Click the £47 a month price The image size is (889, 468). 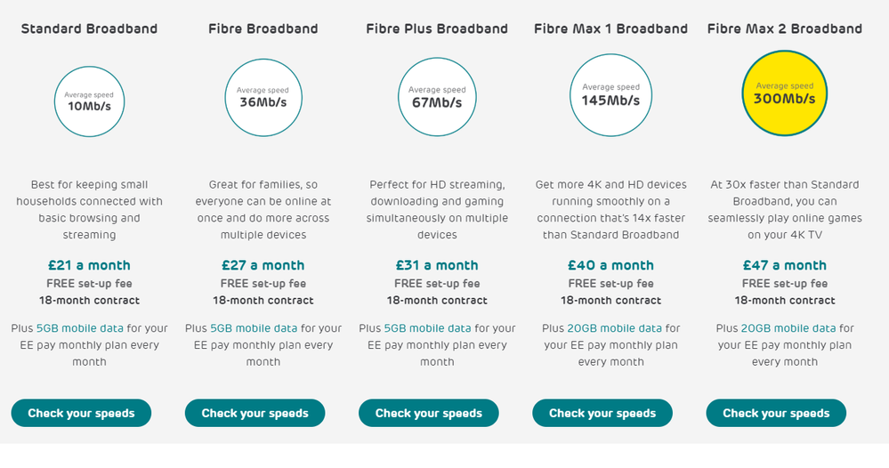coord(785,265)
